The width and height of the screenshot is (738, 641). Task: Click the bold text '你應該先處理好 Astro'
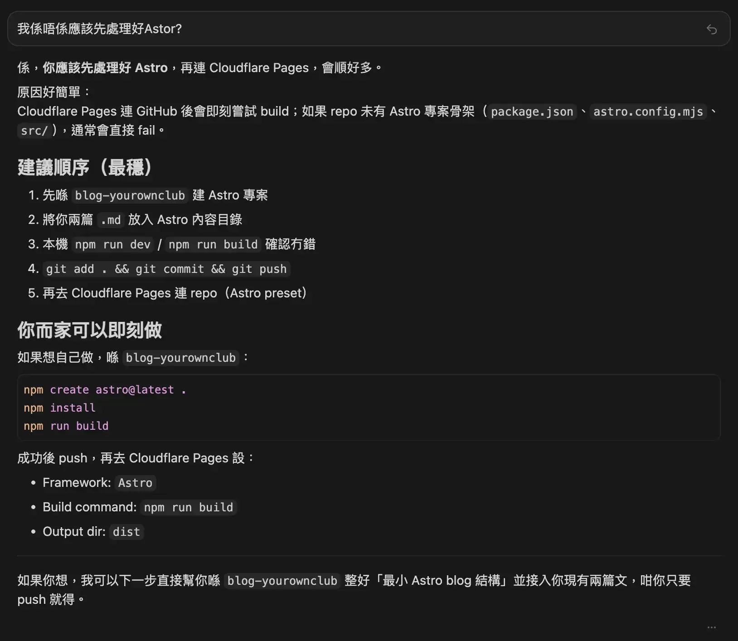pyautogui.click(x=105, y=68)
